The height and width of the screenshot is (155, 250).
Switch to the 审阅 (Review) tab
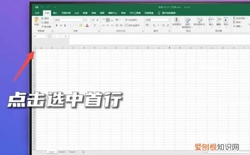pyautogui.click(x=94, y=13)
